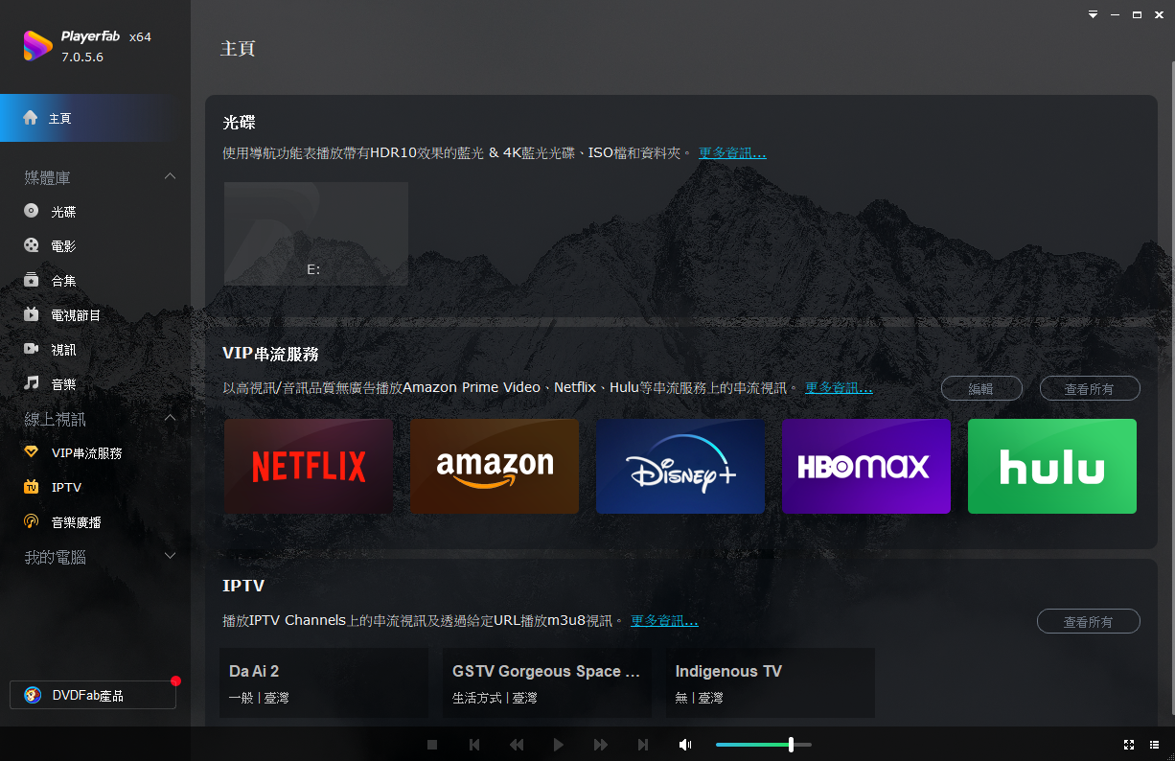Open the GSTV Gorgeous Space channel

[x=547, y=683]
